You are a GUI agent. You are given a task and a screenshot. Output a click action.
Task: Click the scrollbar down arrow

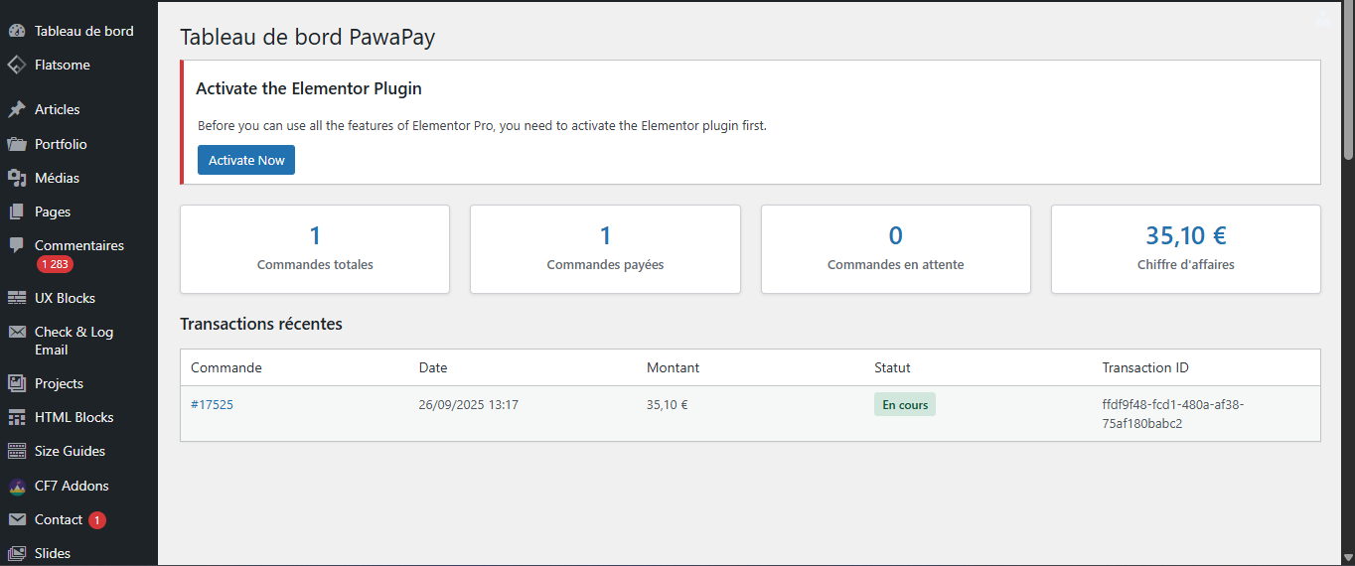pyautogui.click(x=1348, y=558)
